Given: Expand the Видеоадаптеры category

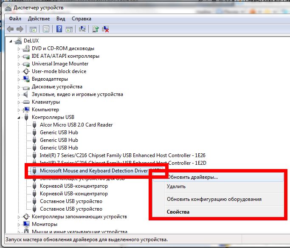Looking at the screenshot, I should (x=19, y=79).
